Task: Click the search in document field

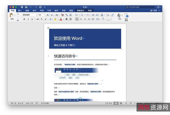Action: (x=140, y=7)
